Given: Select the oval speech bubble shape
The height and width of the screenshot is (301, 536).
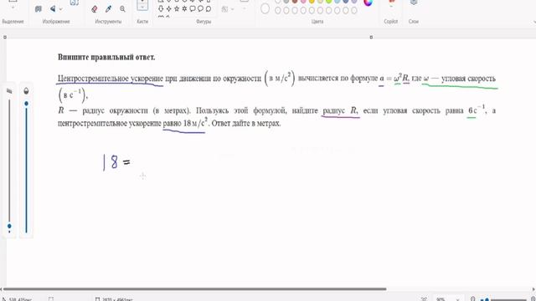Looking at the screenshot, I should coord(200,8).
